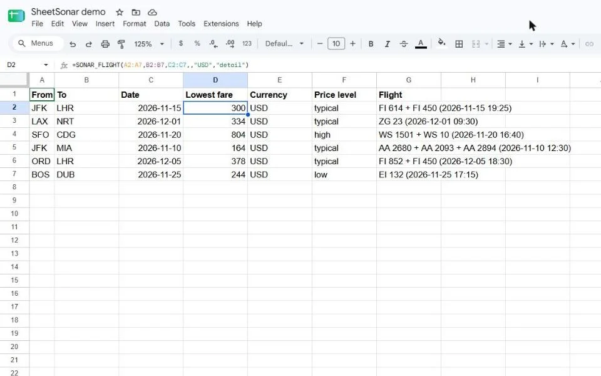Open the fill color picker
Viewport: 601px width, 376px height.
click(441, 43)
